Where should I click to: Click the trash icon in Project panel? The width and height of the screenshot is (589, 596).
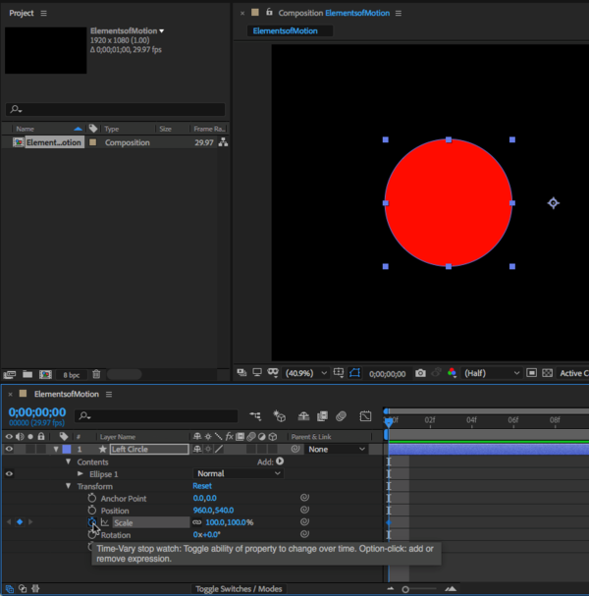point(96,374)
